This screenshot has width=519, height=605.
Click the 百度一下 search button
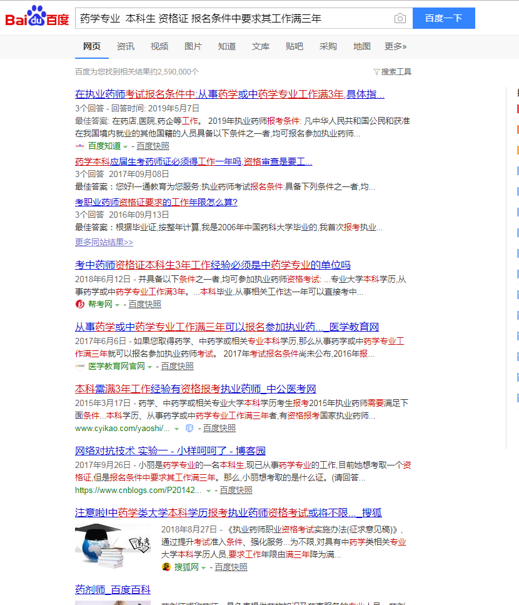(444, 18)
